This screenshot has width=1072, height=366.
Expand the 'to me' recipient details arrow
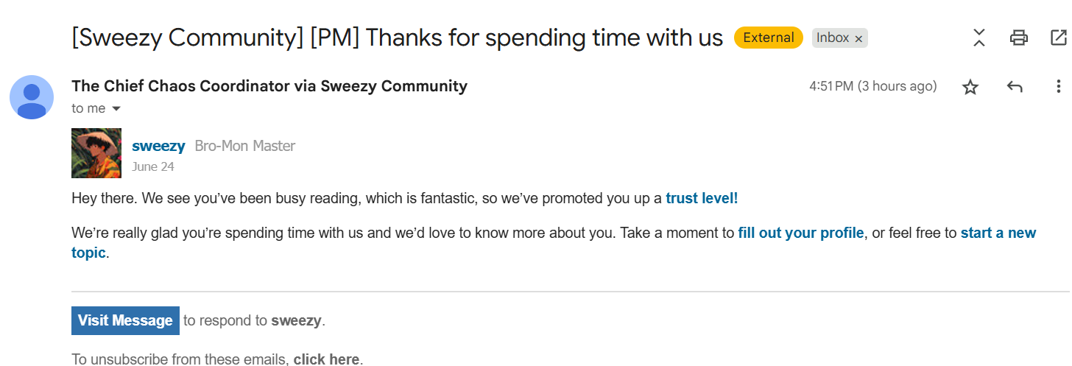point(116,109)
